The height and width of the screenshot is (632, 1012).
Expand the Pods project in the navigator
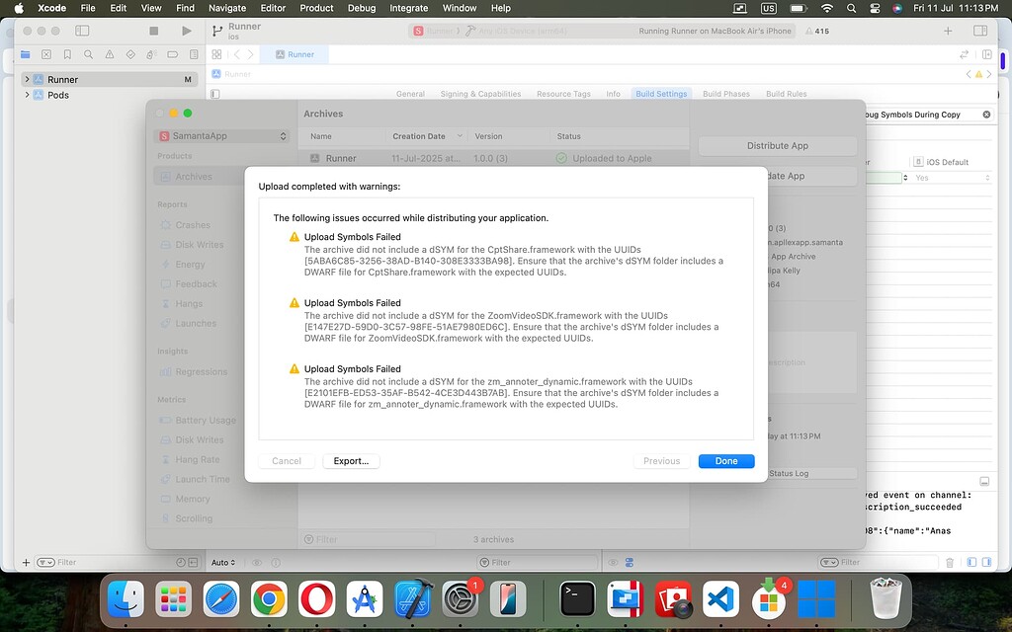(x=27, y=95)
